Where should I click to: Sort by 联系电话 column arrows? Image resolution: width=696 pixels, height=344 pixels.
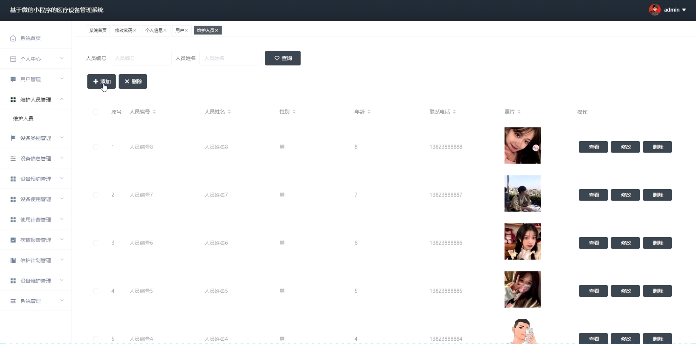point(454,112)
